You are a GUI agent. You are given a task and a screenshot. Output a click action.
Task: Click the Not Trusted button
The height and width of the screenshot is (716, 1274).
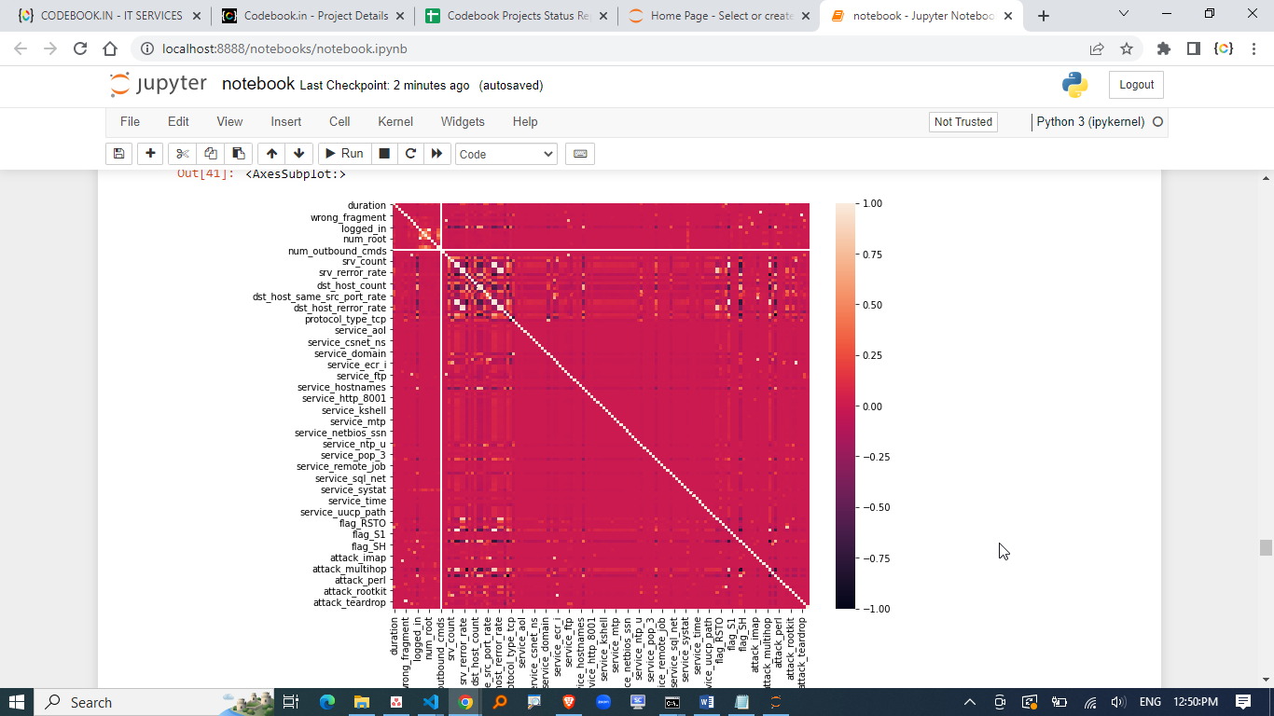click(x=963, y=122)
